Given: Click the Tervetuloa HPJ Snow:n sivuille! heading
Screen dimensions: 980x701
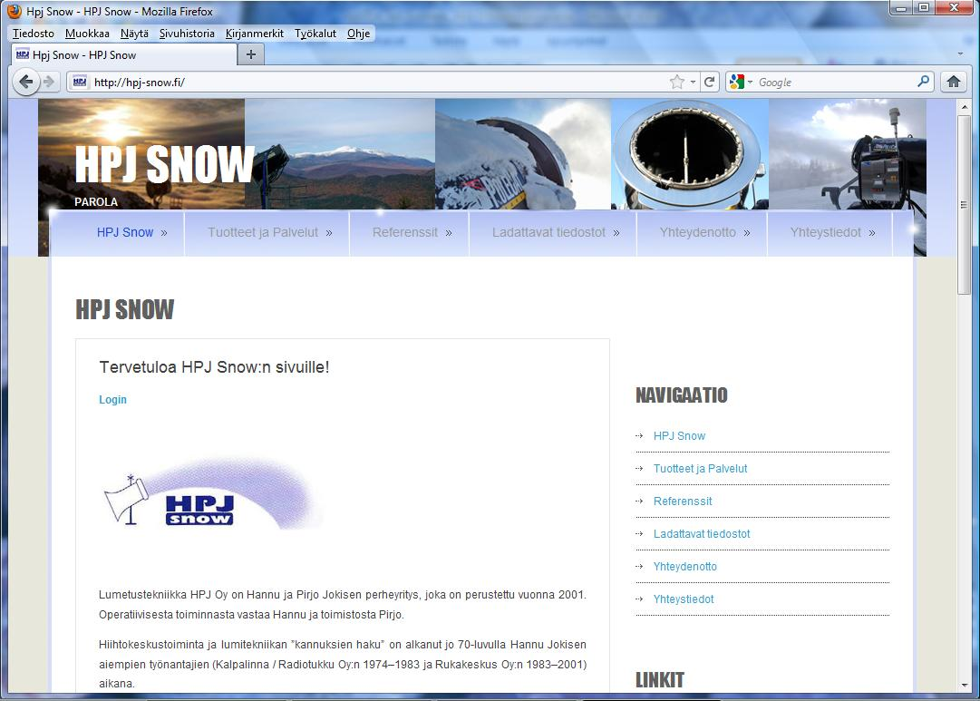Looking at the screenshot, I should (214, 367).
